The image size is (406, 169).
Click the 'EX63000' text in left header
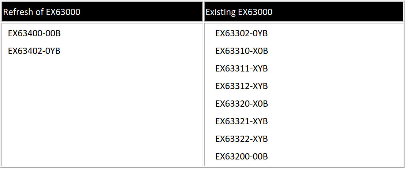coord(63,12)
